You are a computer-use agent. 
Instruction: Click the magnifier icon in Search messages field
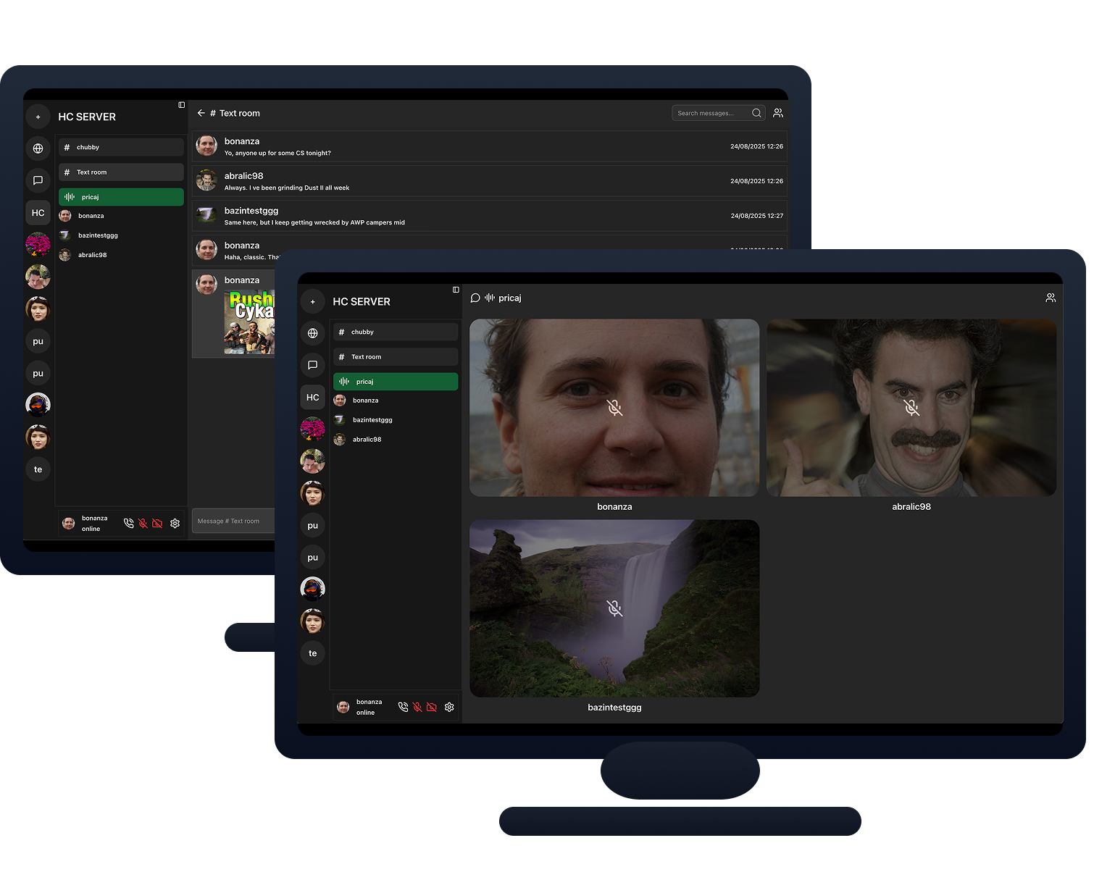(x=756, y=113)
